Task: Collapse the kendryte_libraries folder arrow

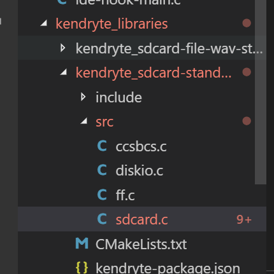Action: coord(44,23)
